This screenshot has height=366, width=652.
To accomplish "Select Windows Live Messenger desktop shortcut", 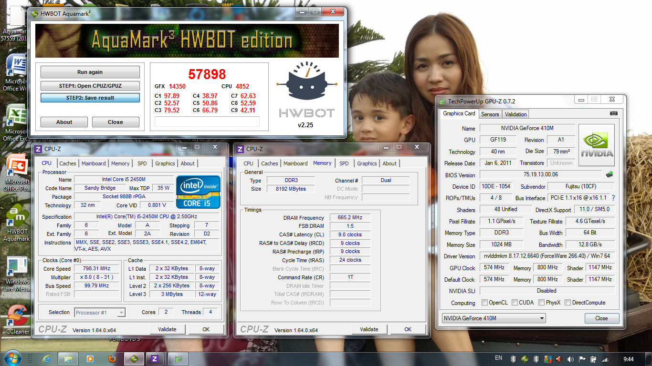I will pos(17,273).
